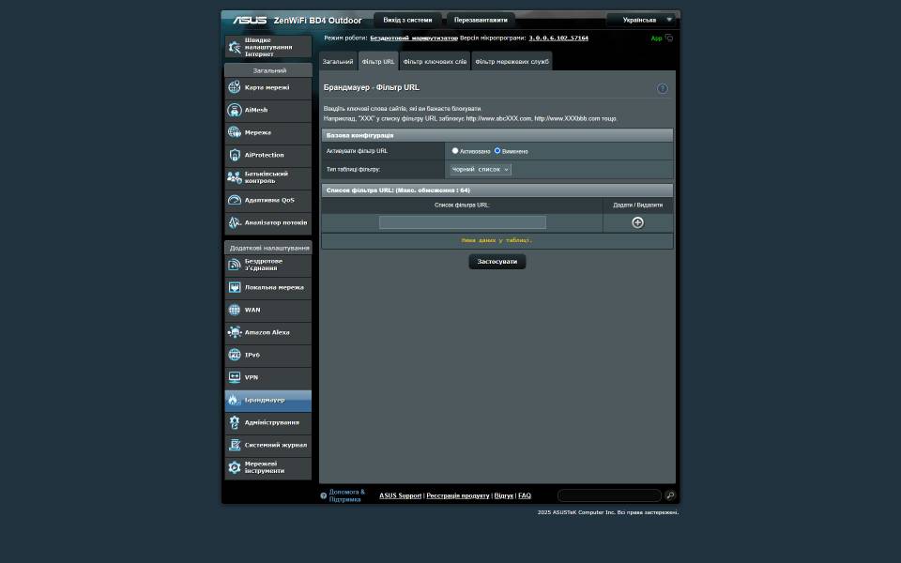Open the Adaptive QoS icon
Image resolution: width=901 pixels, height=563 pixels.
click(x=235, y=200)
